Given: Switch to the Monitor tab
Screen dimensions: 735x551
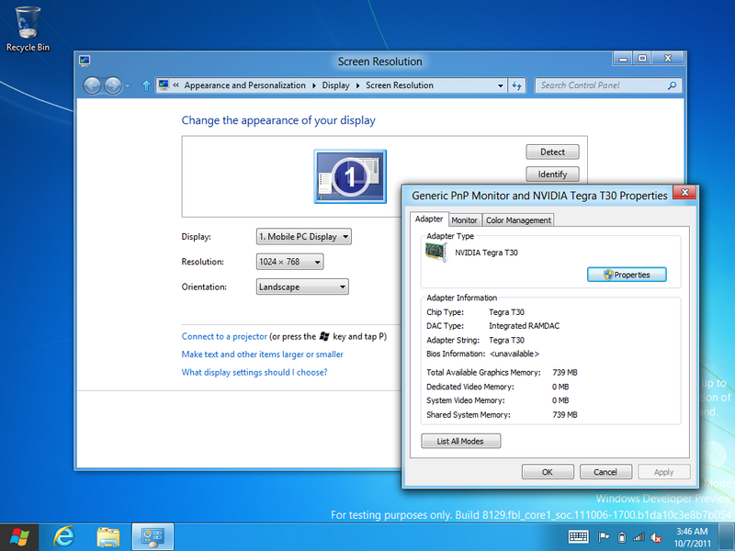Looking at the screenshot, I should coord(464,220).
